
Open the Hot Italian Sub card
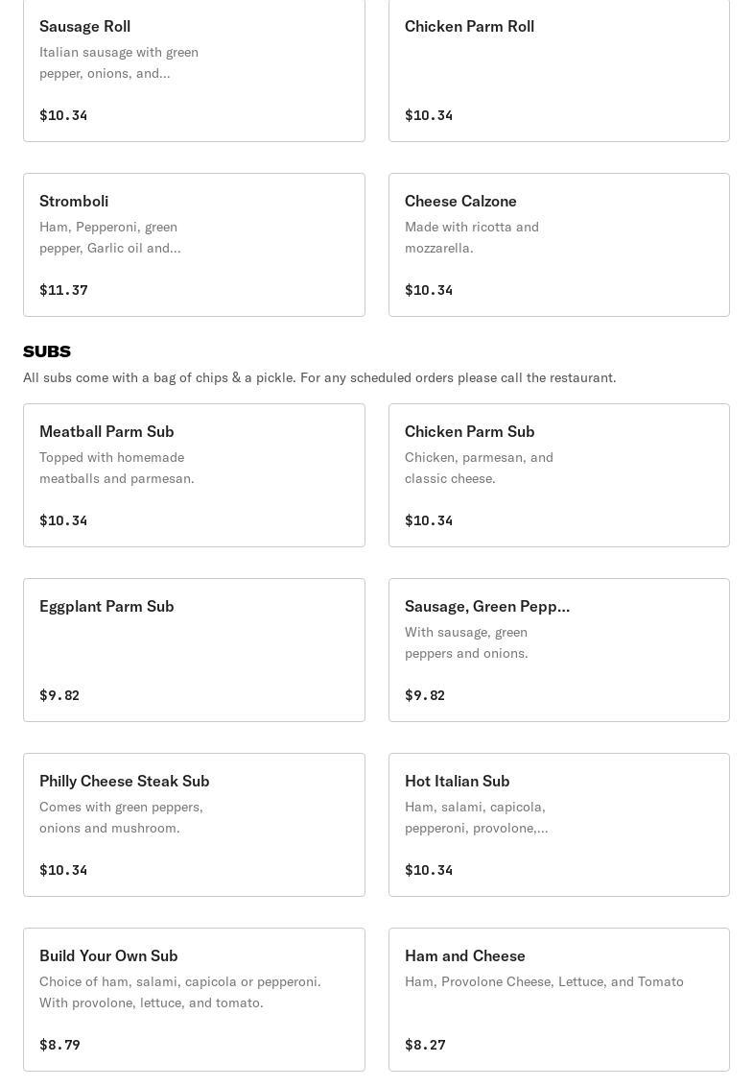[x=559, y=825]
